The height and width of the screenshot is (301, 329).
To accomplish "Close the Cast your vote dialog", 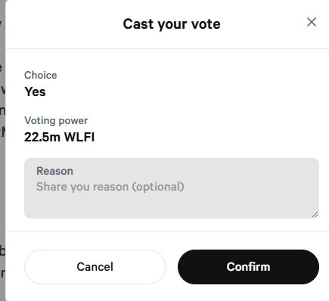I will click(312, 22).
